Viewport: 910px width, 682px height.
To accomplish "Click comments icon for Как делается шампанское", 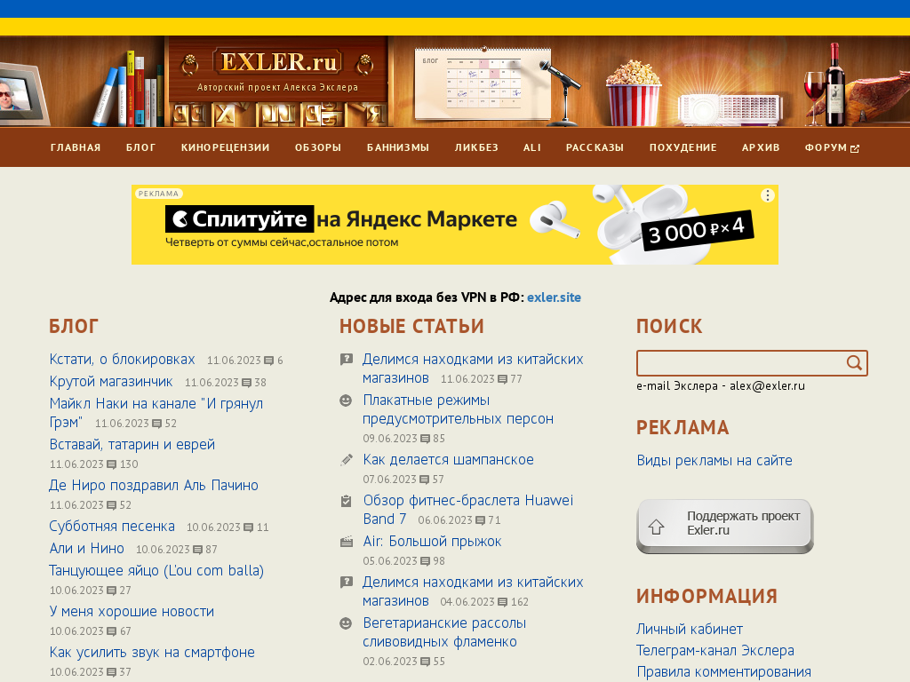I will pyautogui.click(x=424, y=480).
